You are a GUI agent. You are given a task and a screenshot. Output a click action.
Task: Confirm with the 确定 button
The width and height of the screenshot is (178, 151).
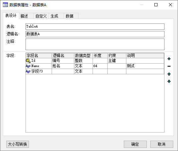click(x=135, y=144)
